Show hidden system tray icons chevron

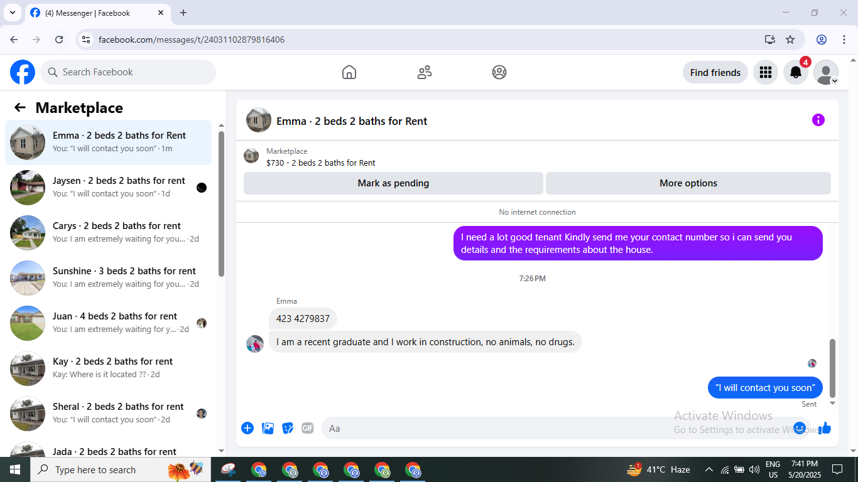(709, 469)
